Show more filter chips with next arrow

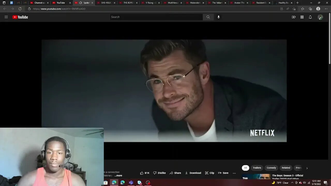point(307,168)
